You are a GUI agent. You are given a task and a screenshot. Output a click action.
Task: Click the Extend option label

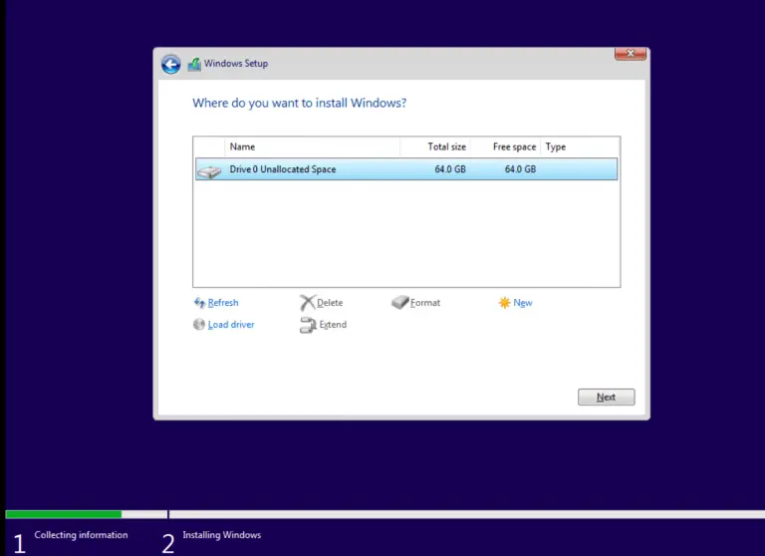pyautogui.click(x=333, y=325)
